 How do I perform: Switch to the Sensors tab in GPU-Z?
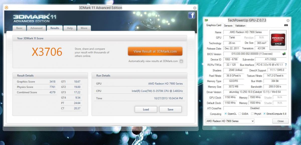coord(228,26)
